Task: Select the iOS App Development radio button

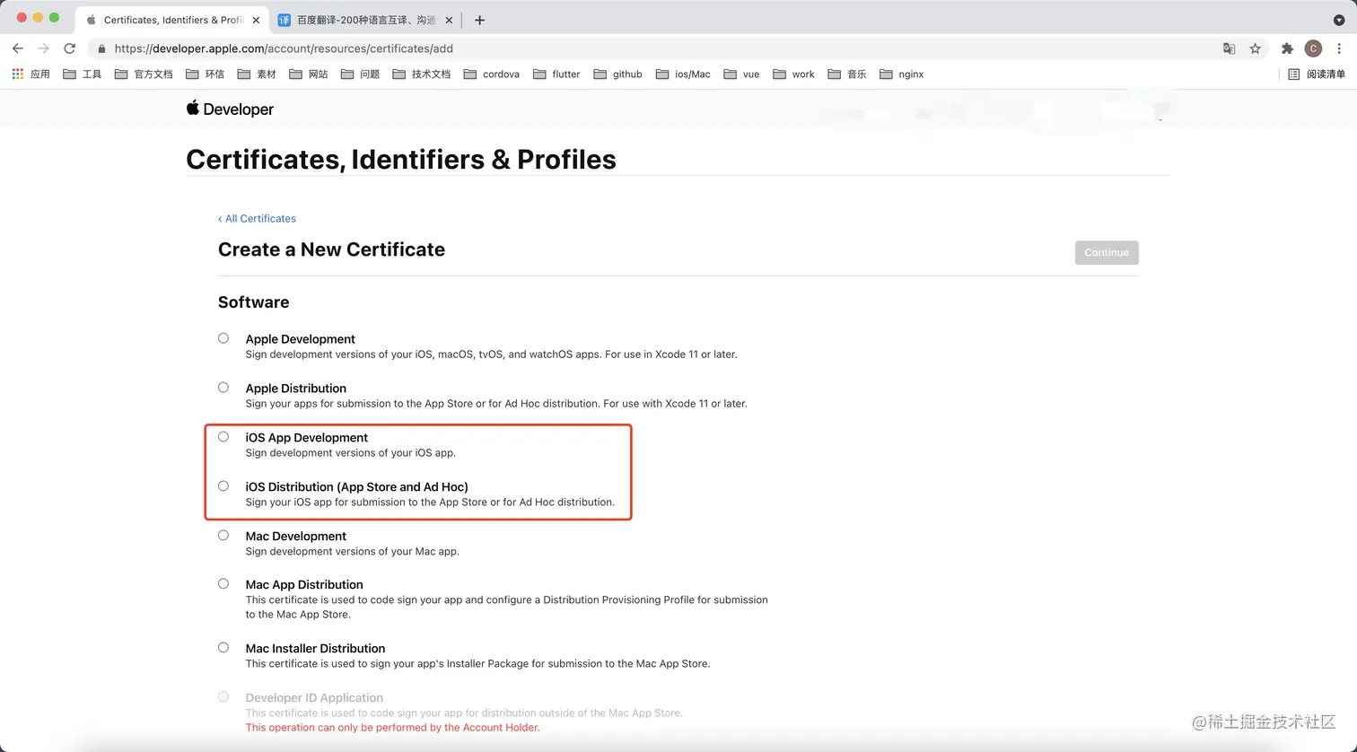Action: (x=223, y=437)
